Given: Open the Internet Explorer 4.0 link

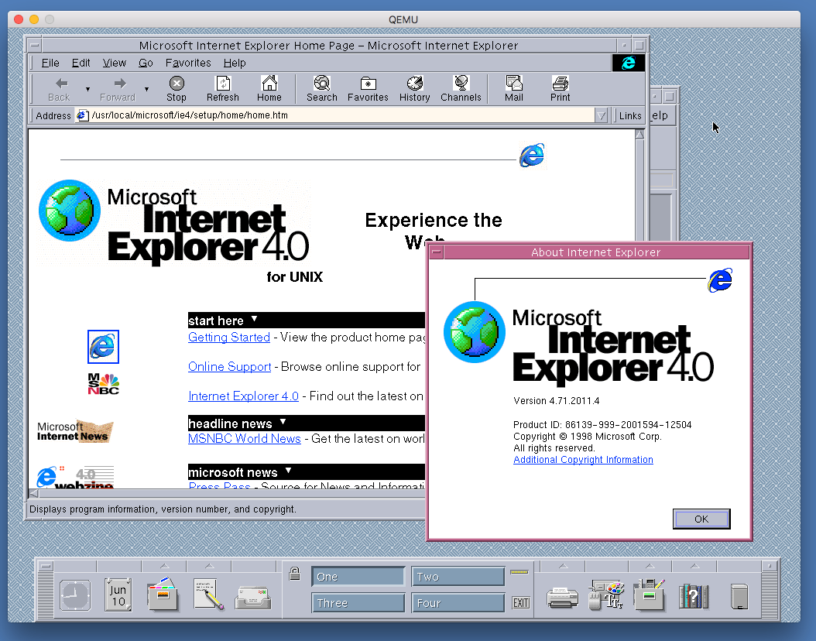Looking at the screenshot, I should 243,396.
